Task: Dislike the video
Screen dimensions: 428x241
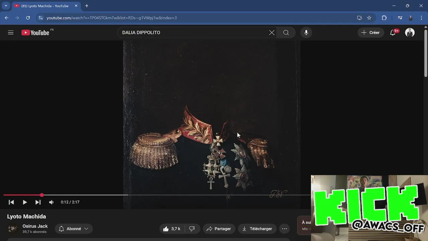Action: 192,229
